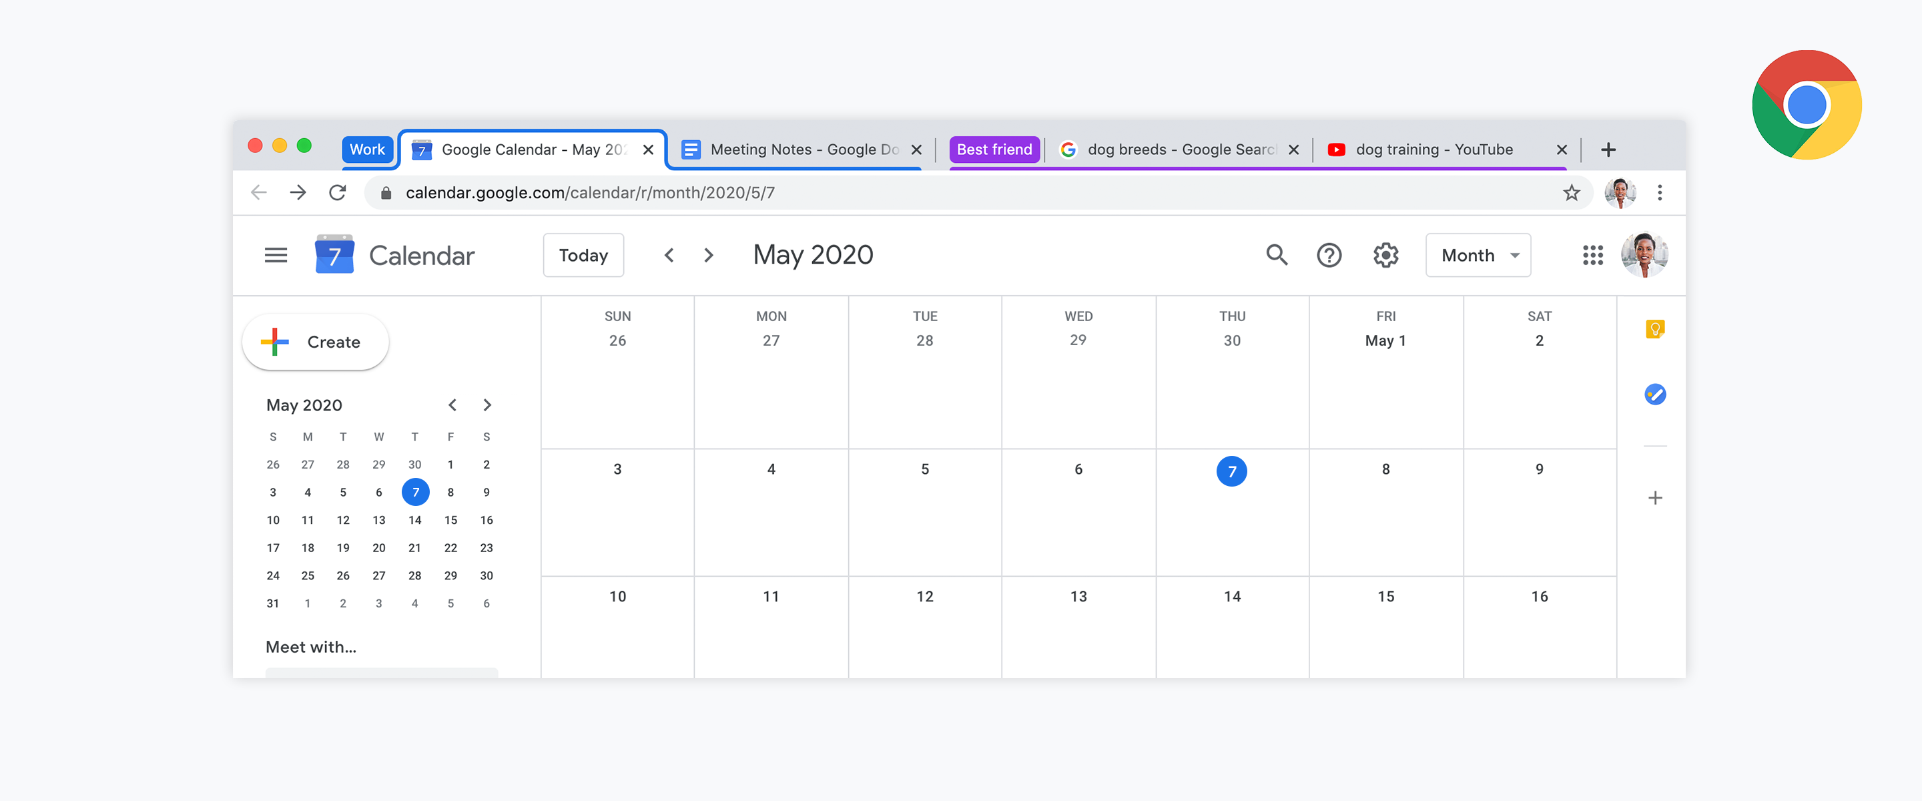The image size is (1922, 801).
Task: Click the Today button in Calendar
Action: point(583,255)
